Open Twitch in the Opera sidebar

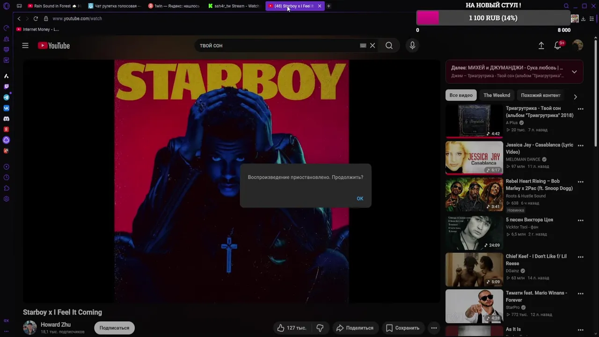7,87
